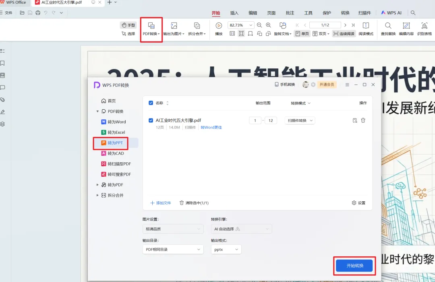Click the undo arrow icon
Image resolution: width=435 pixels, height=282 pixels.
click(x=46, y=13)
